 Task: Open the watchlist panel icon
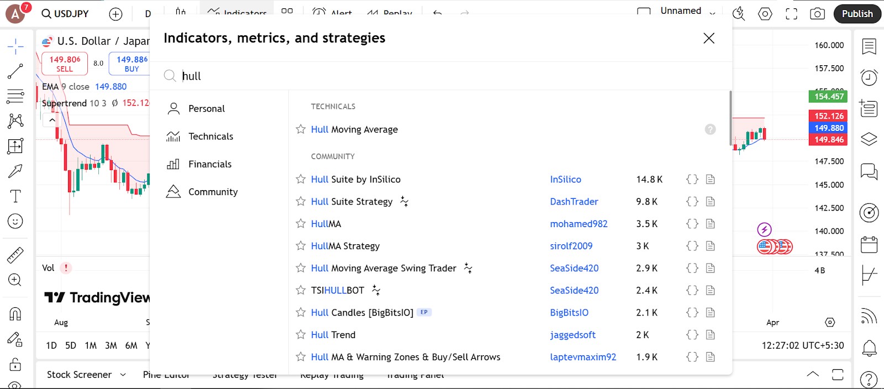(869, 47)
